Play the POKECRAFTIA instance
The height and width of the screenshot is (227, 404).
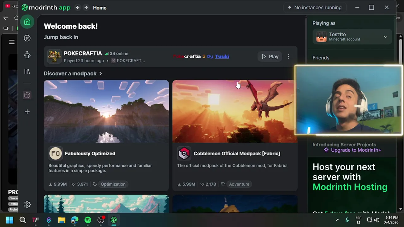[x=270, y=56]
